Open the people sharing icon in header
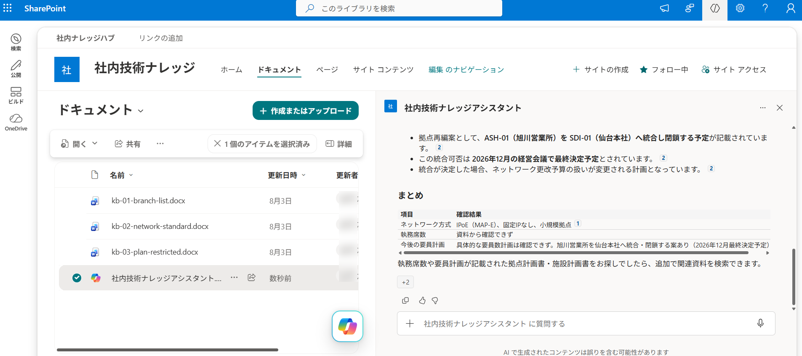 [690, 8]
